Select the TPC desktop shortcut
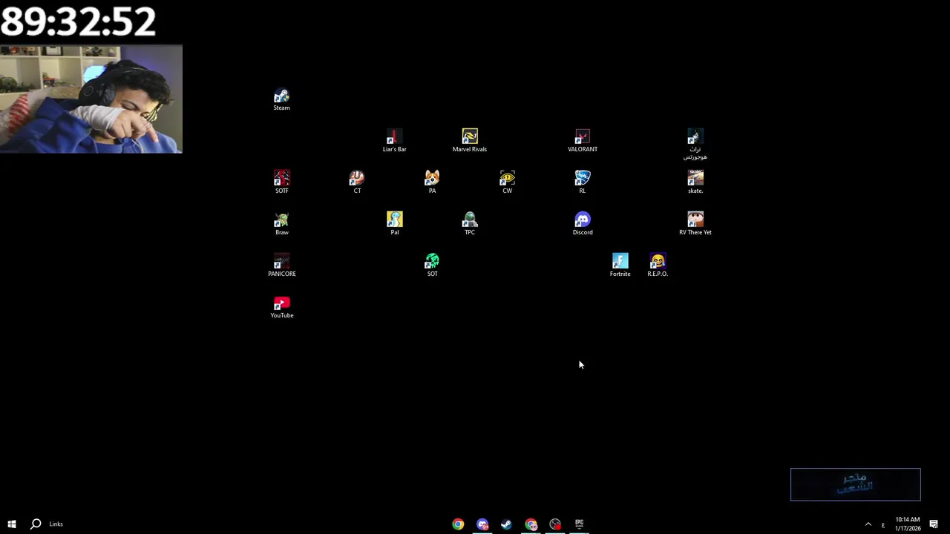The image size is (950, 534). pyautogui.click(x=470, y=224)
